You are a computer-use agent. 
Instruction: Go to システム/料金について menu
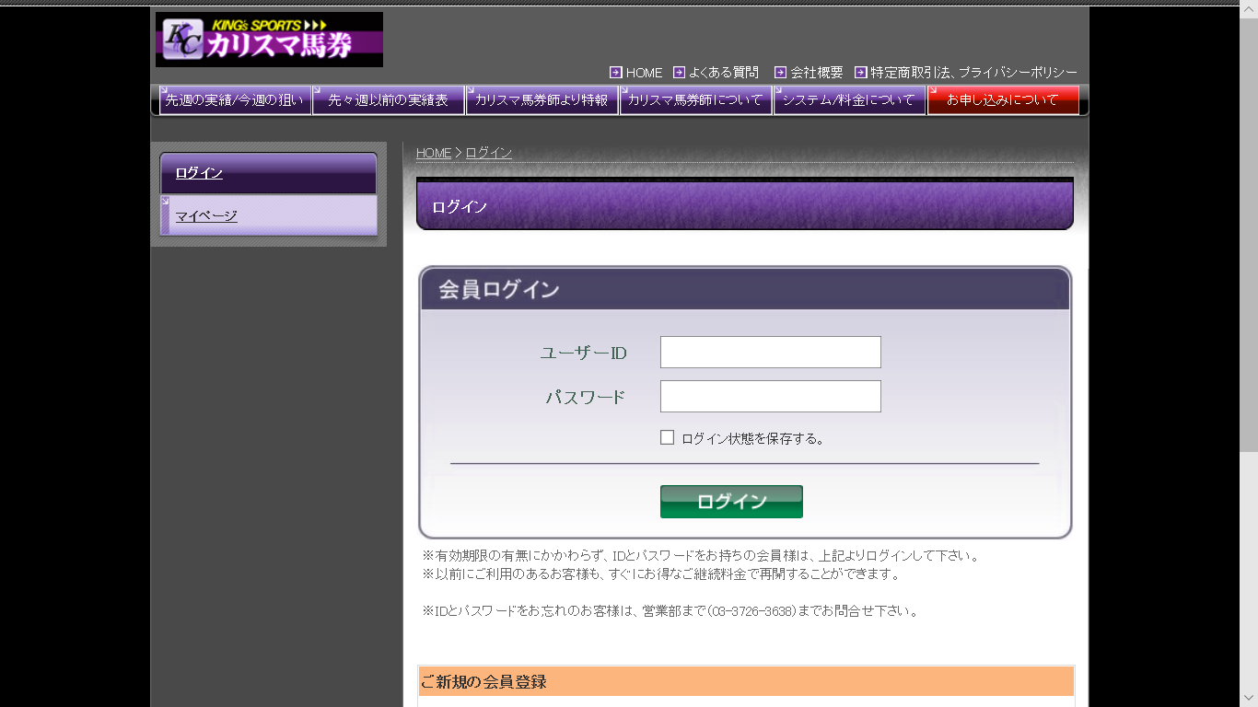[849, 99]
